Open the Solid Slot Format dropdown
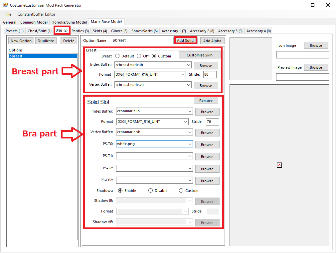 coord(186,122)
